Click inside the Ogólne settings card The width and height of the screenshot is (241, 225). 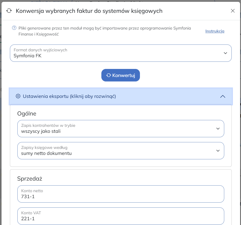click(x=120, y=113)
